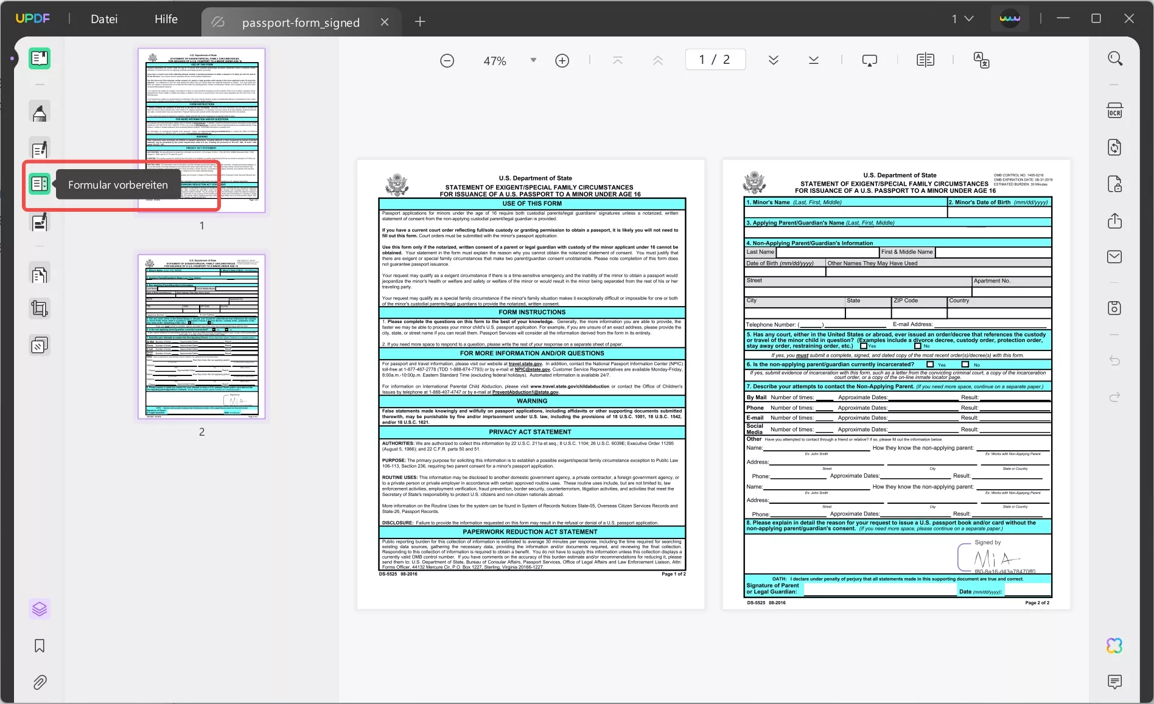
Task: Open the attachments paperclip panel
Action: point(39,682)
